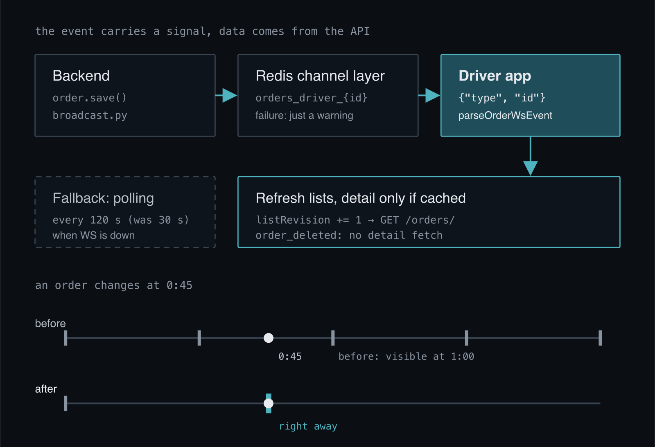Select 'every 120 s (was 30 s)' text

click(121, 220)
